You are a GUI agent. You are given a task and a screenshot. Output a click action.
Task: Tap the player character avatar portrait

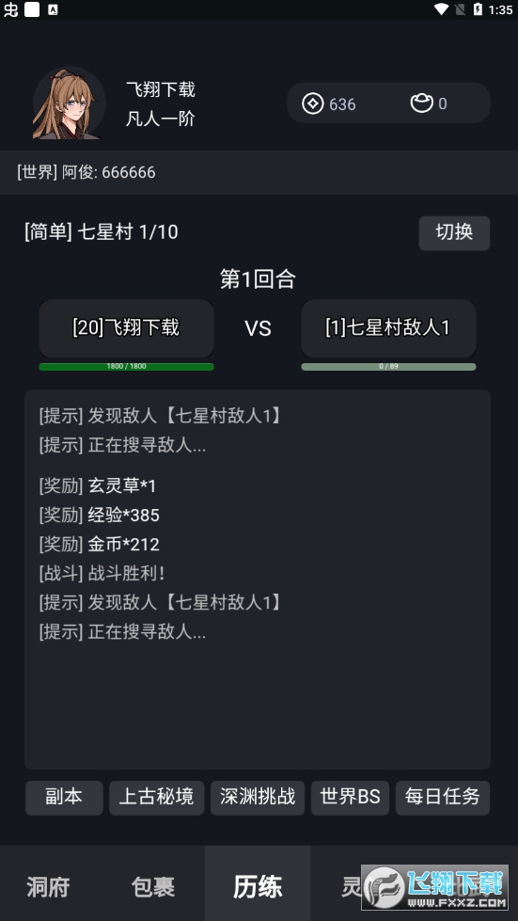(x=70, y=103)
